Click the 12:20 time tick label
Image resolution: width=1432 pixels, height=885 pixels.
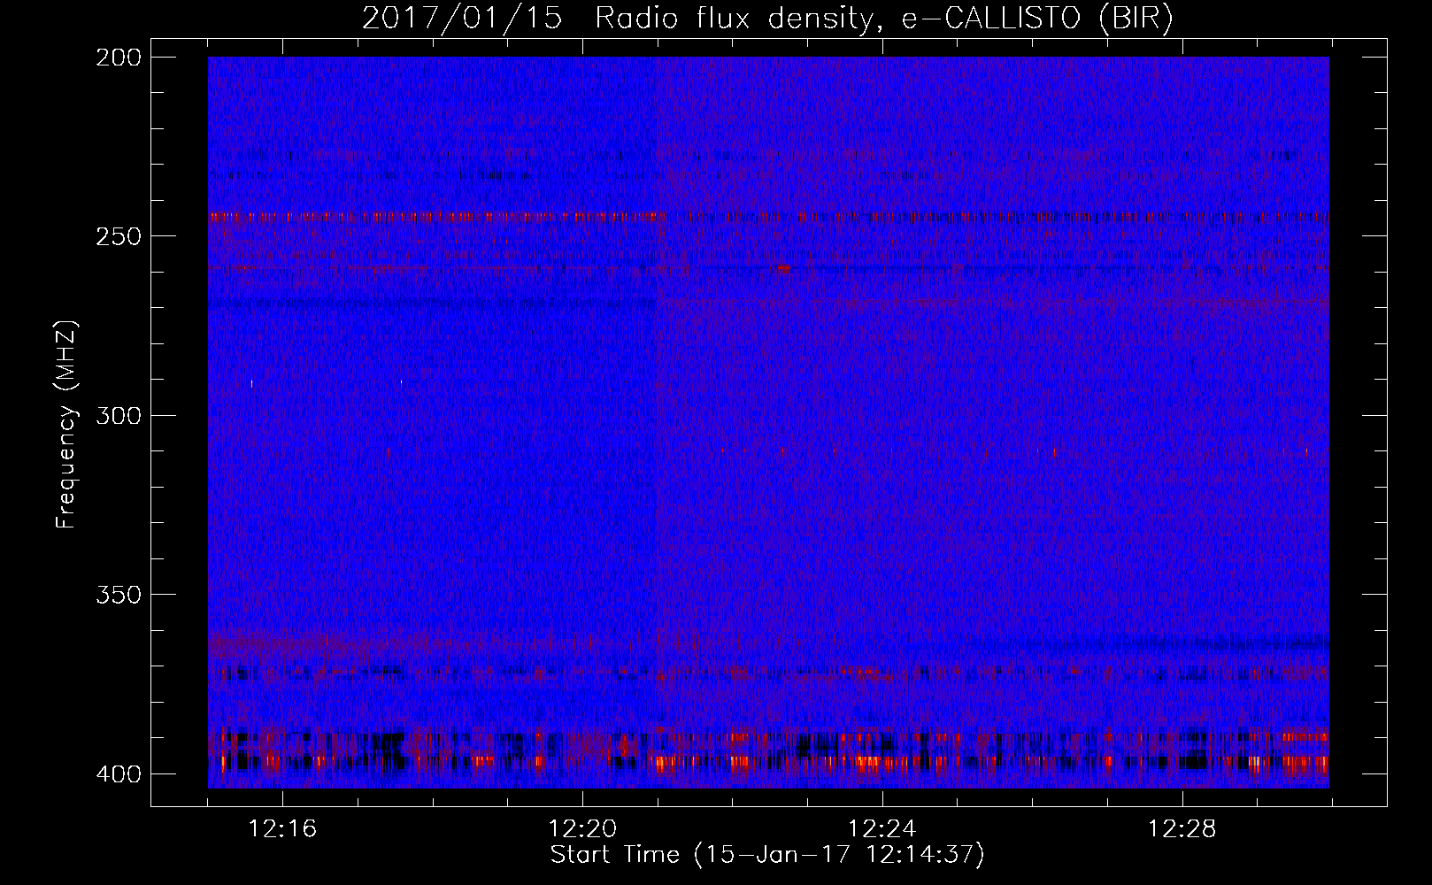pos(582,829)
